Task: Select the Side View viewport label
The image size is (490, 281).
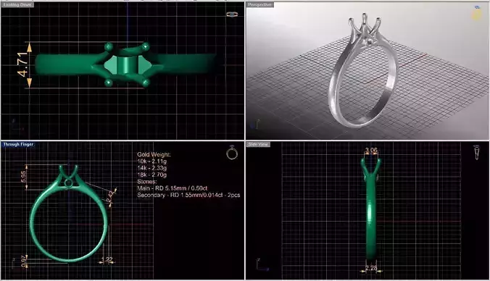Action: point(259,144)
